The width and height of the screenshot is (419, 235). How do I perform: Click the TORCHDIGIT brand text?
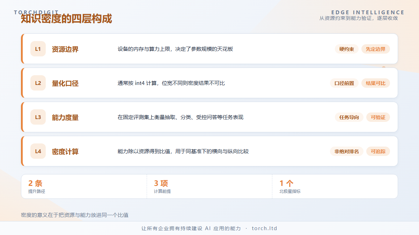(36, 12)
